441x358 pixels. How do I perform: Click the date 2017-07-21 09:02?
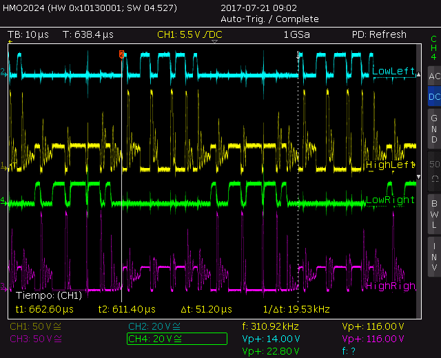[x=259, y=8]
